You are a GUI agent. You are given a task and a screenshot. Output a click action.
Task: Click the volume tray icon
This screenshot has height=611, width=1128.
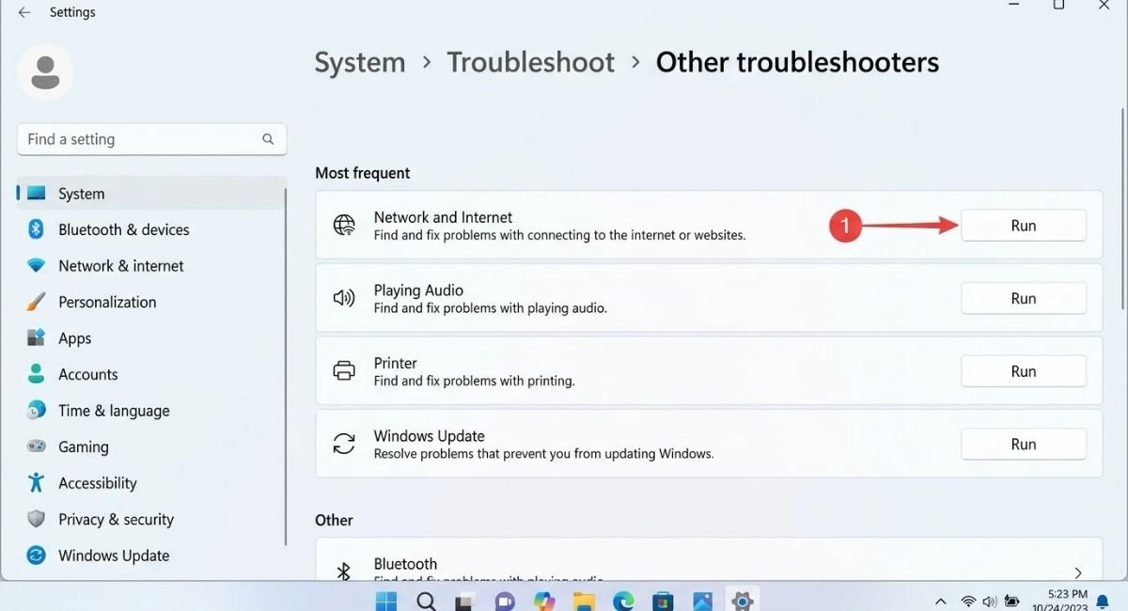tap(990, 602)
